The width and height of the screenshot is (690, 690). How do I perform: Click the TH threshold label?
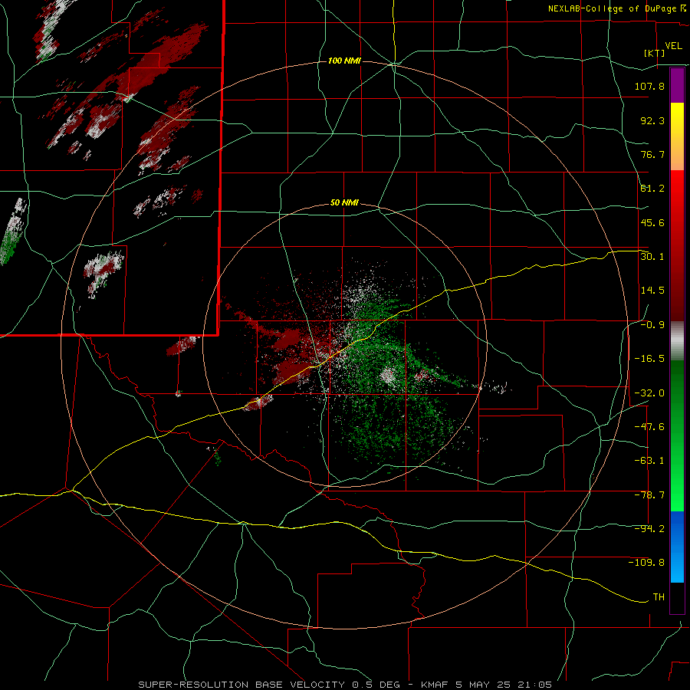pyautogui.click(x=659, y=597)
